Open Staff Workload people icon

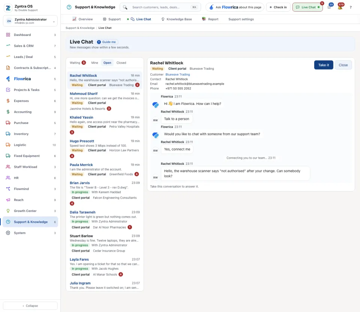click(x=8, y=167)
